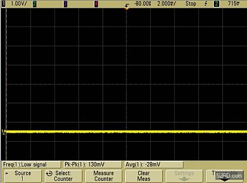The image size is (247, 183).
Task: Click the Clear Meas softkey
Action: (144, 176)
